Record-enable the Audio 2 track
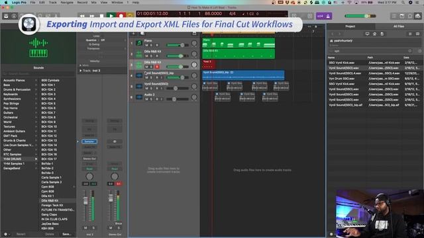This screenshot has height=238, width=424. click(x=157, y=99)
